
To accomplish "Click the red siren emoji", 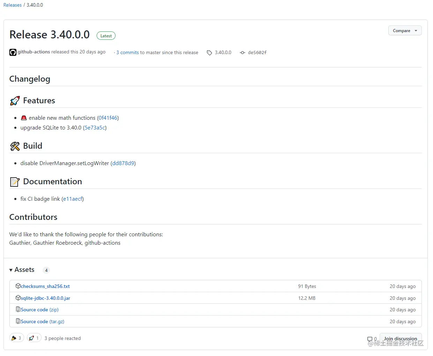I will click(x=24, y=118).
